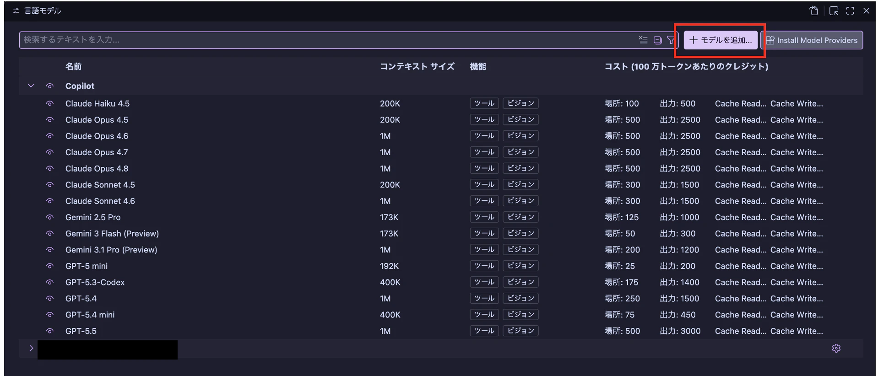Click the 192K context size of GPT-5 mini

tap(390, 266)
